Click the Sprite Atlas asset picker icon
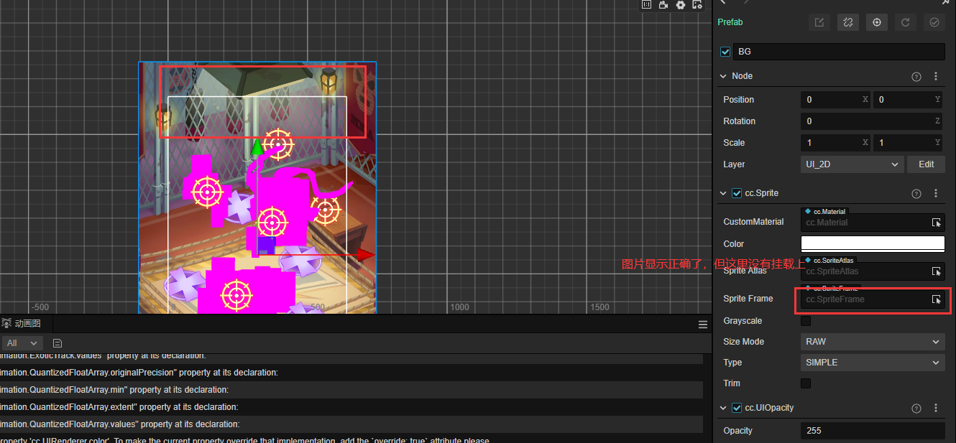956x443 pixels. pos(937,271)
